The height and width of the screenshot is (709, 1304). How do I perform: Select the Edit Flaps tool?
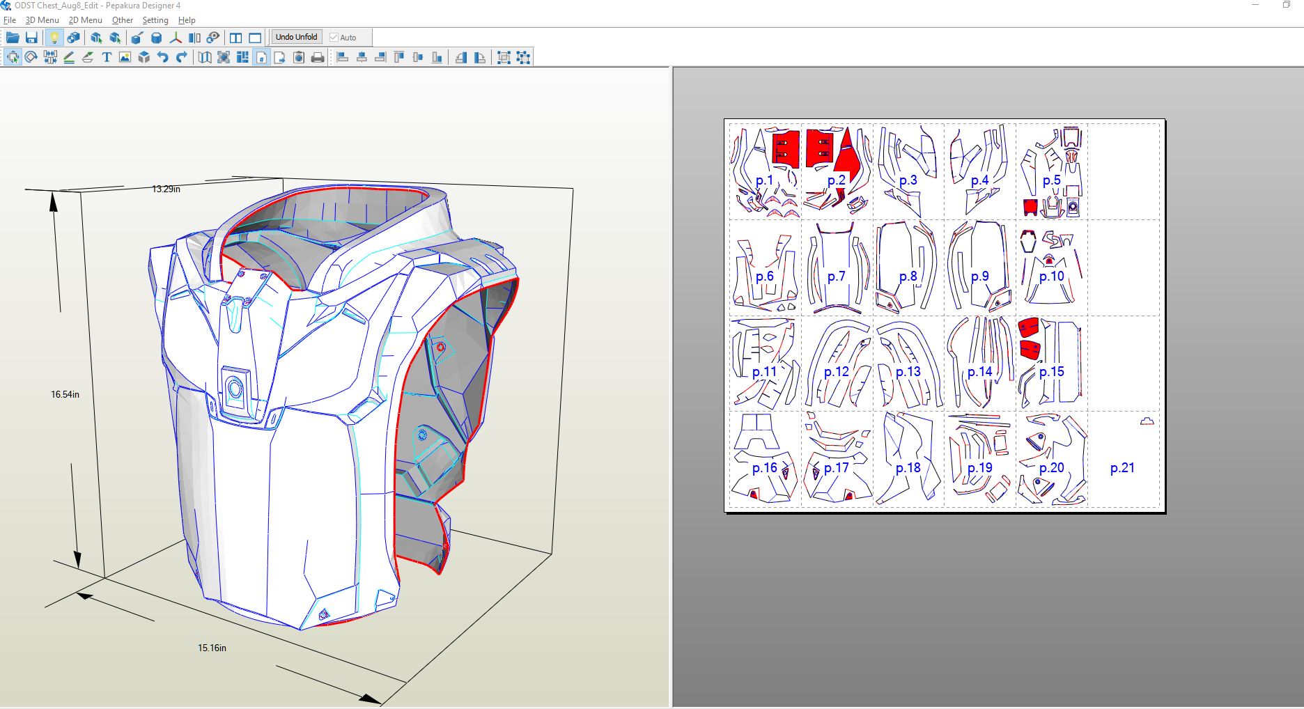[x=88, y=57]
